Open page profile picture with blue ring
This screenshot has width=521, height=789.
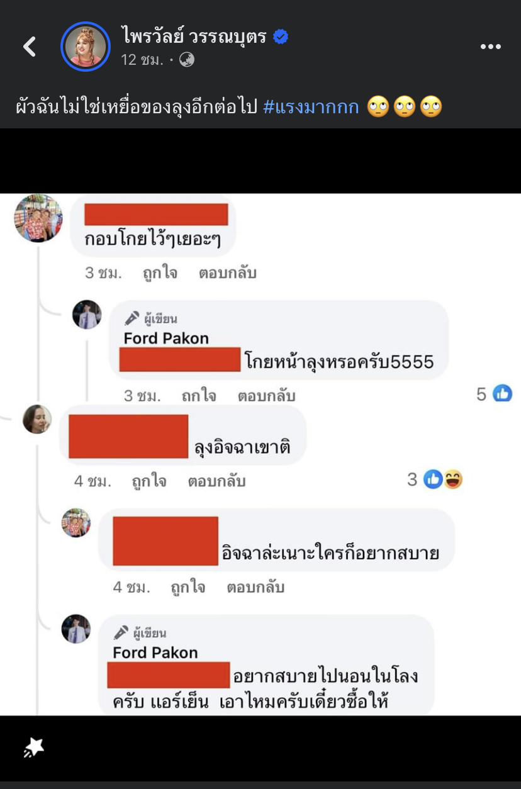tap(86, 47)
